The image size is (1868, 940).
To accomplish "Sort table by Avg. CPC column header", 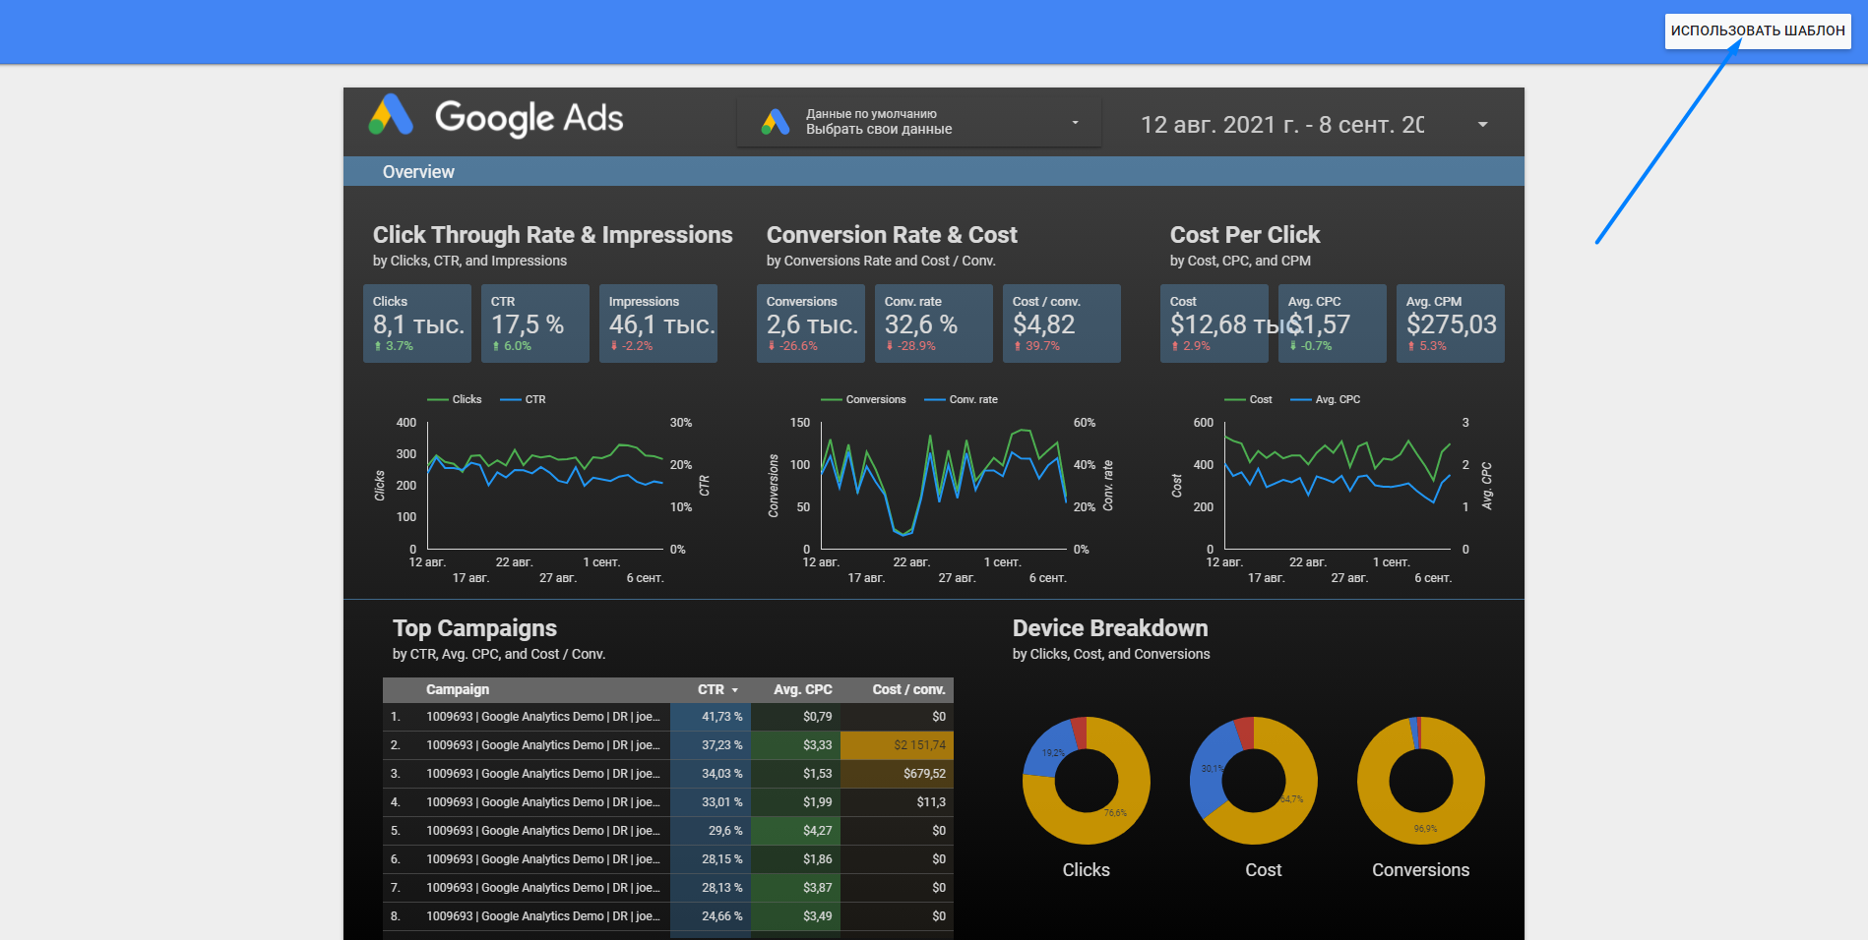I will (802, 689).
